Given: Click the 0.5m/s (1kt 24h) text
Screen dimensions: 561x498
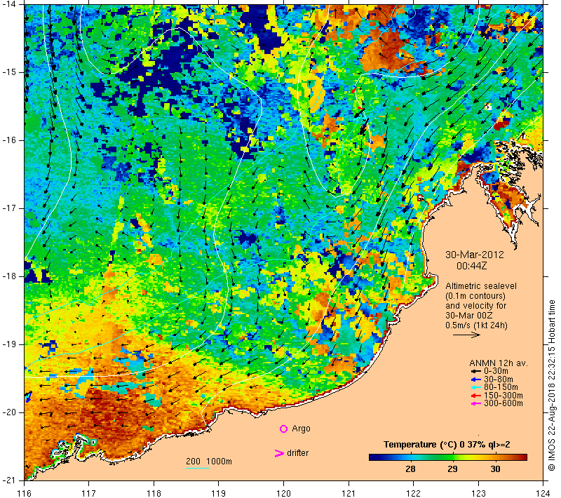Looking at the screenshot, I should [476, 325].
